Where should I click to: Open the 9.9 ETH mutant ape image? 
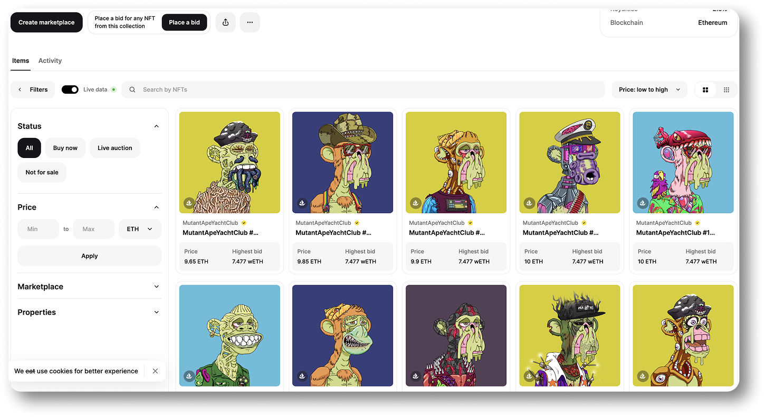point(456,162)
